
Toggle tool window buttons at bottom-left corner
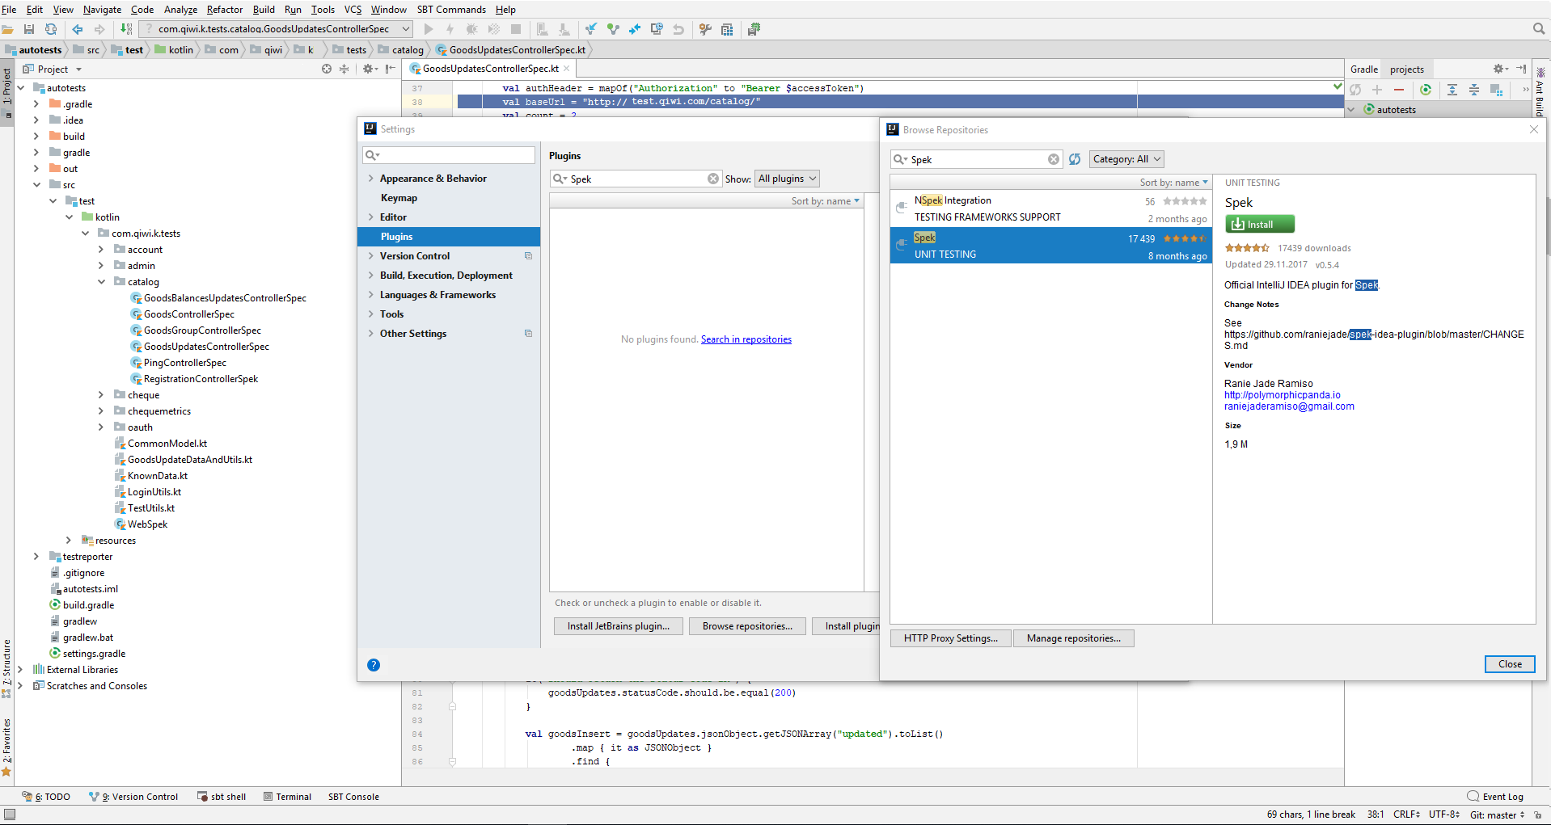point(9,814)
